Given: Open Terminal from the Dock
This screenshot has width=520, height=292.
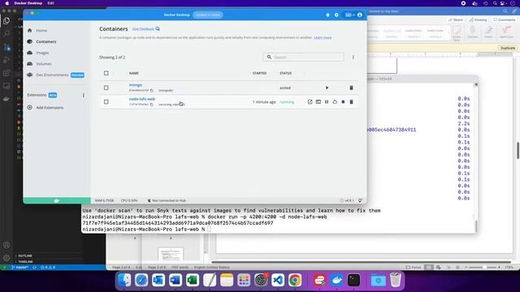Looking at the screenshot, I should 354,281.
